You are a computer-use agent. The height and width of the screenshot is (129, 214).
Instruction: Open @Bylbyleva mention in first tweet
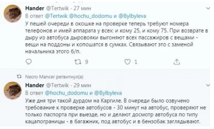pyautogui.click(x=132, y=16)
